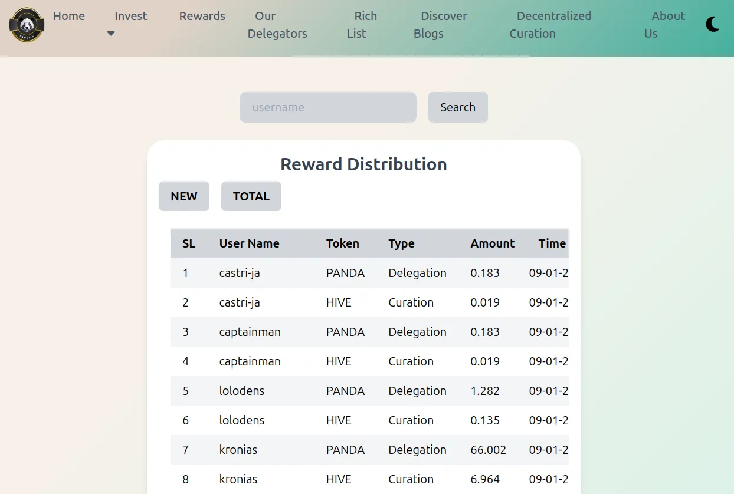Screen dimensions: 734x494
Task: Click the panda logo icon
Action: 27,25
